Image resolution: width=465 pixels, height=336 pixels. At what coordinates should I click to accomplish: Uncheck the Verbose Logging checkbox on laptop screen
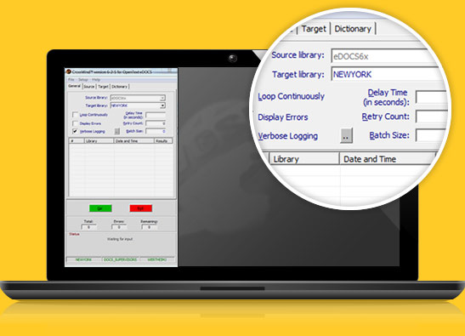pyautogui.click(x=75, y=131)
